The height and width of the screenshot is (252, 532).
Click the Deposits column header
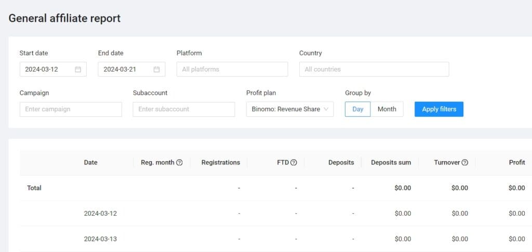[341, 163]
